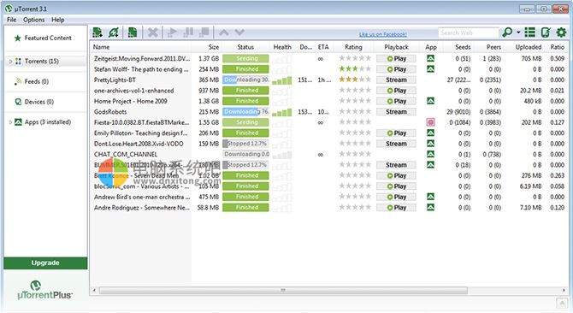Click the green Upgrade button
Image resolution: width=573 pixels, height=313 pixels.
[x=45, y=263]
